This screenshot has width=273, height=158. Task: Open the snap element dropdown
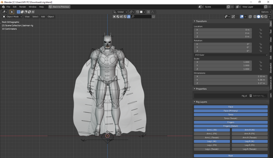point(143,12)
